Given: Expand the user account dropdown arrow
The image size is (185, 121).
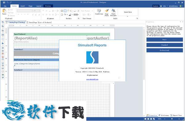Looking at the screenshot, I should click(x=183, y=6).
